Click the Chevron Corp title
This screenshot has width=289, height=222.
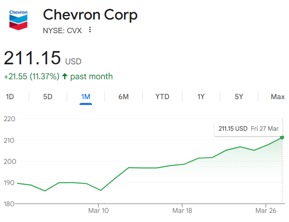90,15
